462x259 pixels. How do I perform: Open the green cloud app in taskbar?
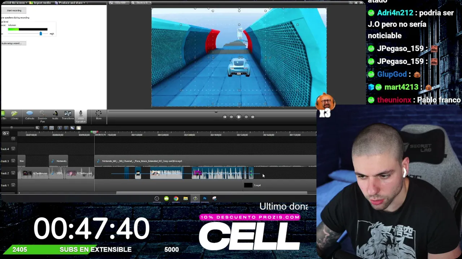pyautogui.click(x=166, y=198)
